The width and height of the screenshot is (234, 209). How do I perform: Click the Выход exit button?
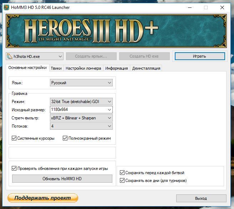point(201,198)
